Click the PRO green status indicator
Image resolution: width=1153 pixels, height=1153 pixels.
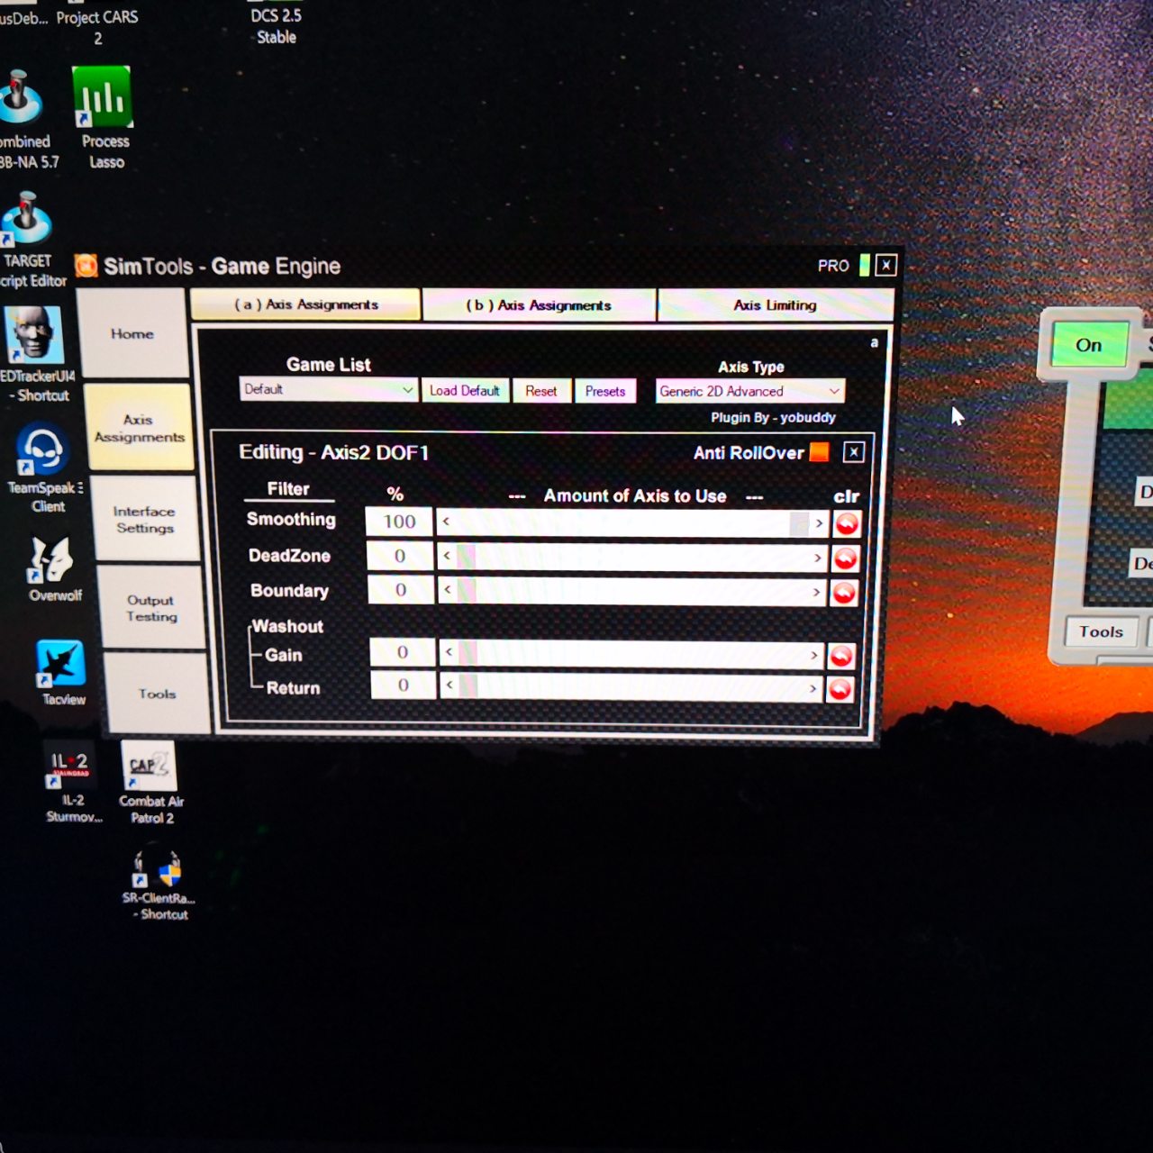[x=865, y=265]
